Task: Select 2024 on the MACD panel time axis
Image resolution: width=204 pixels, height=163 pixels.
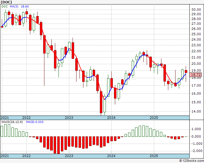Action: point(111,156)
